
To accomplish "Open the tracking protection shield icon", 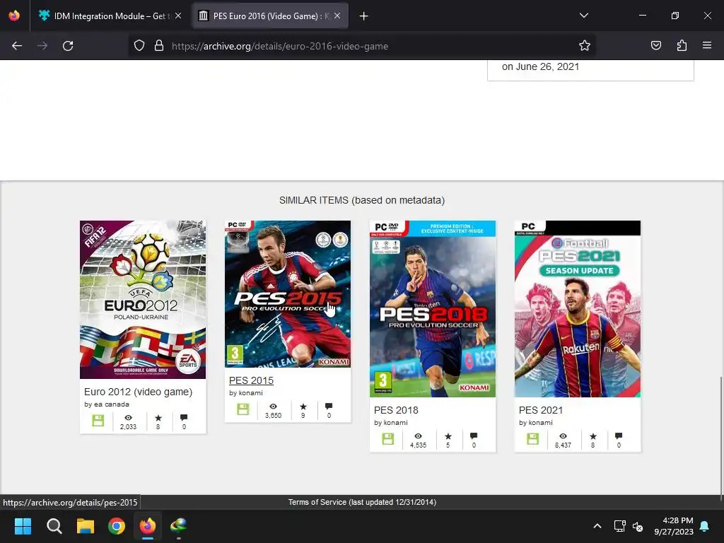I will [x=139, y=46].
